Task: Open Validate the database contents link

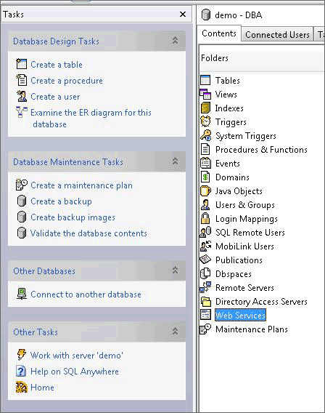Action: (x=89, y=233)
